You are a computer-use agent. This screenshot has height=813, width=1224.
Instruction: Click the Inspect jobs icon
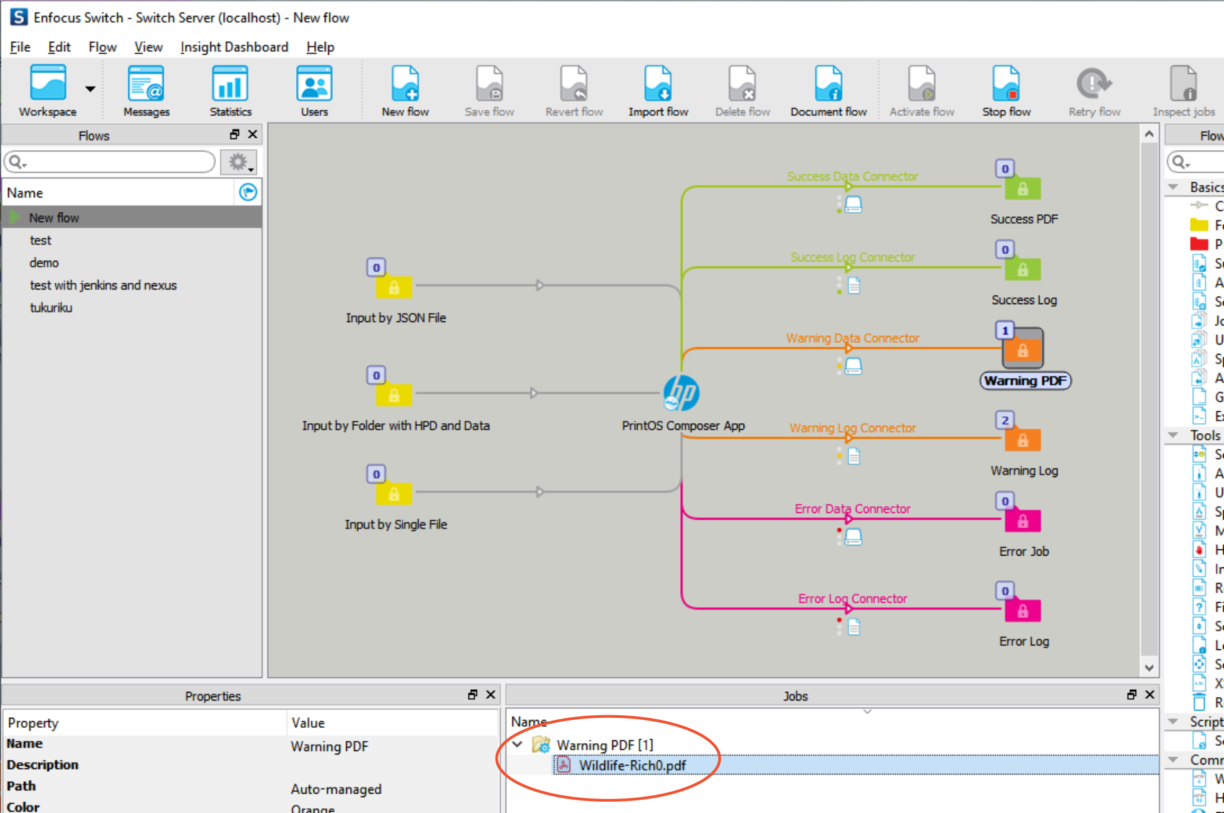[1183, 90]
